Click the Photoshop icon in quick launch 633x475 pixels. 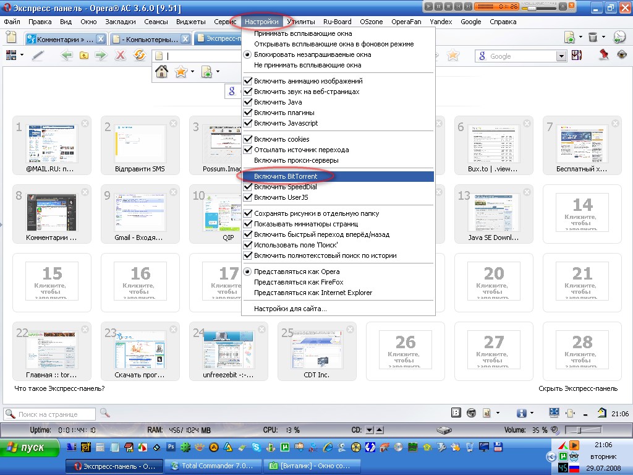(x=171, y=447)
